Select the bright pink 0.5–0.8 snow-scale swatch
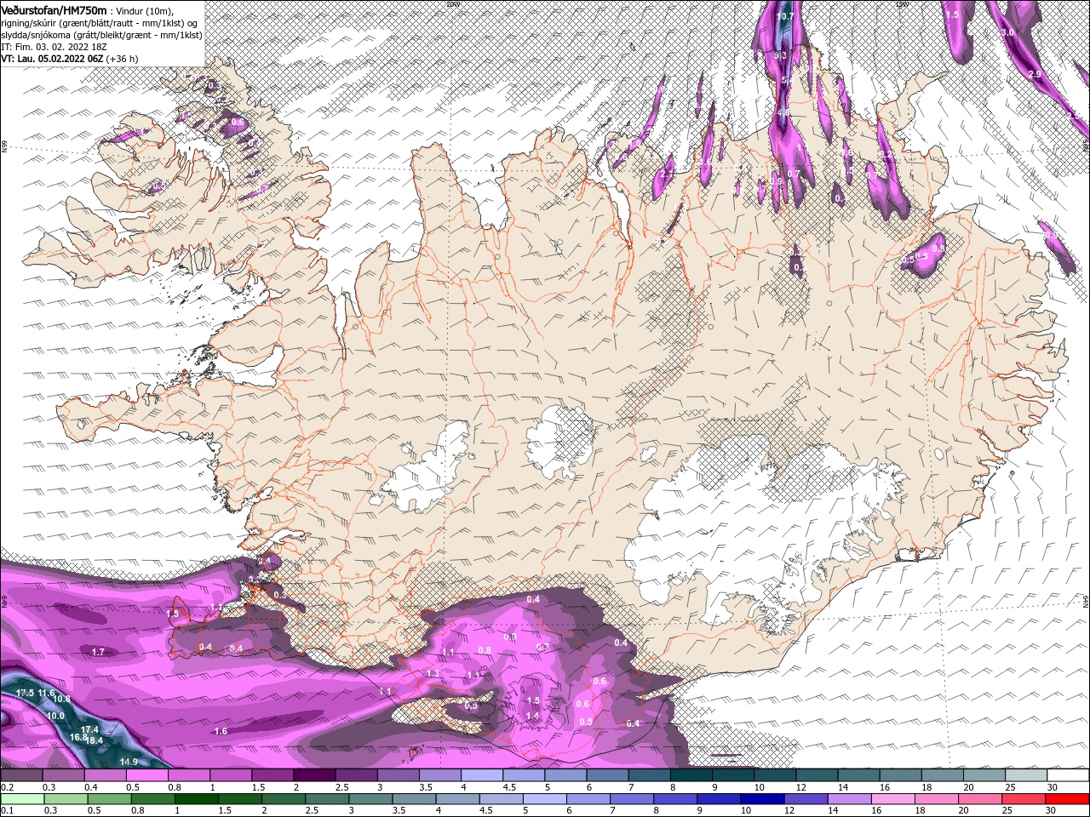This screenshot has width=1090, height=817. pos(146,775)
